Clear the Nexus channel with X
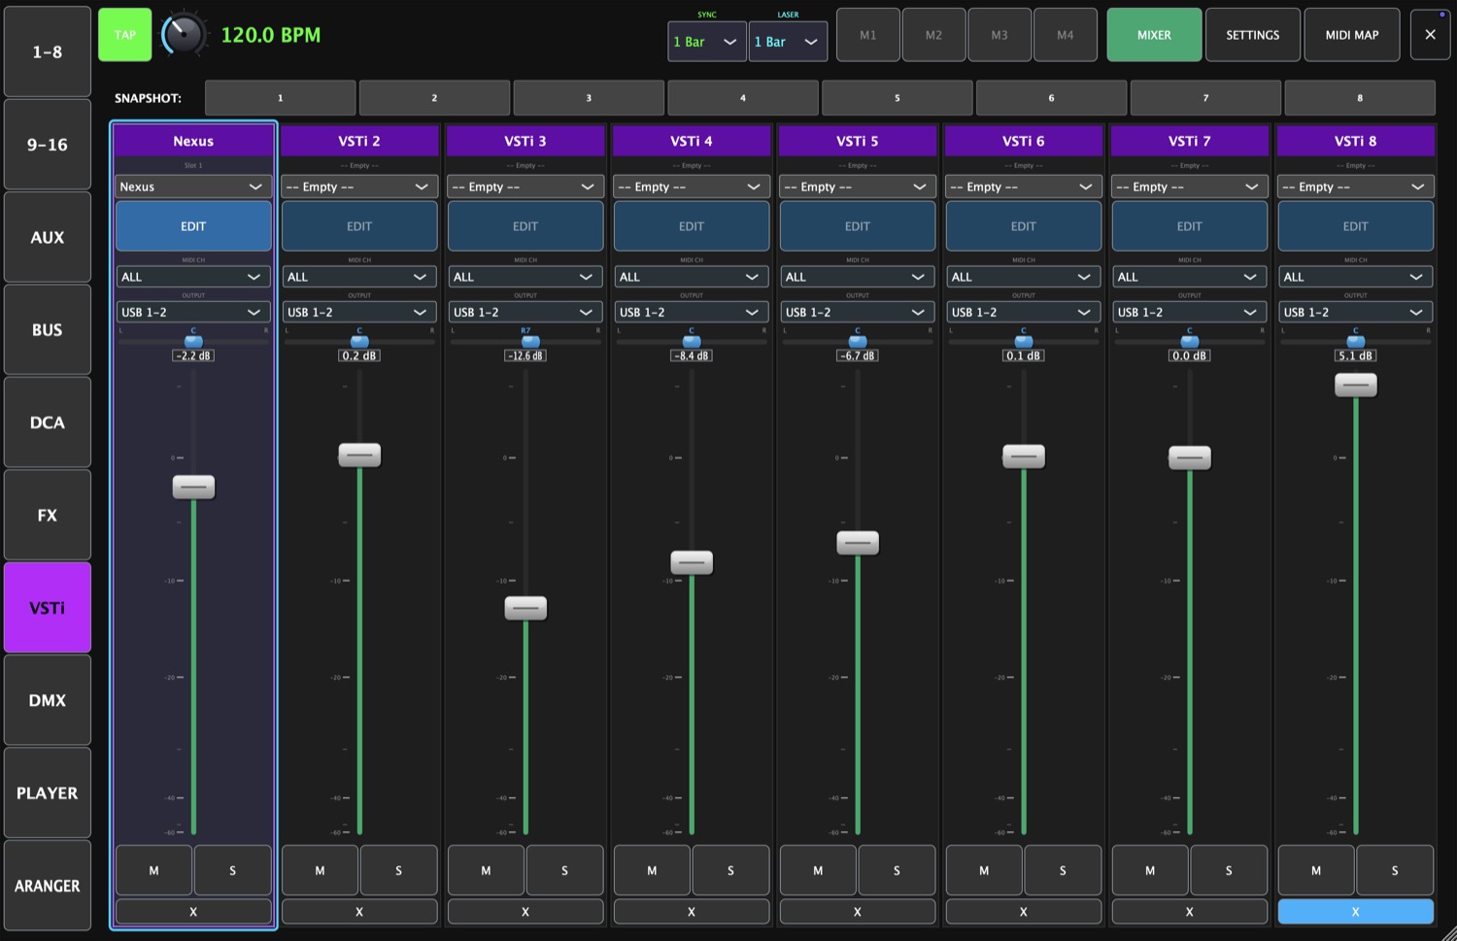This screenshot has height=941, width=1457. click(x=193, y=912)
